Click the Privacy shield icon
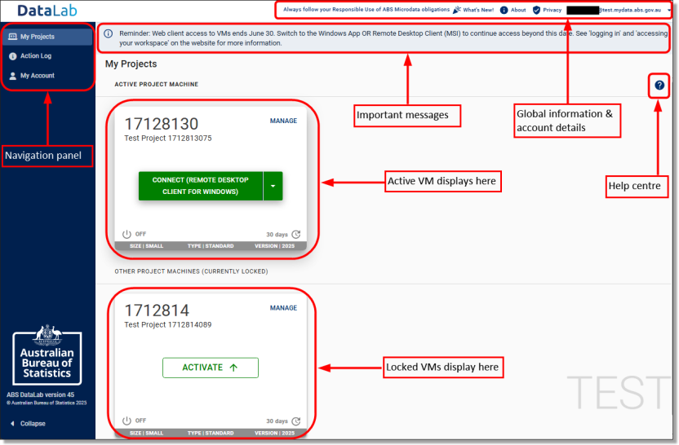This screenshot has height=445, width=679. click(x=536, y=10)
